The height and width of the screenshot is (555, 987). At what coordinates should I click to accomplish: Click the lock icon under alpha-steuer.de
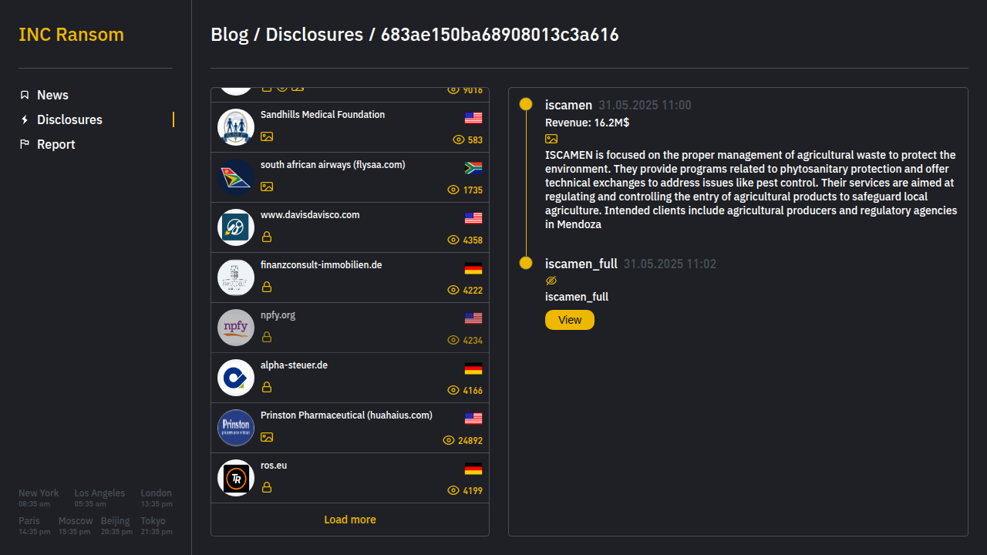tap(267, 387)
